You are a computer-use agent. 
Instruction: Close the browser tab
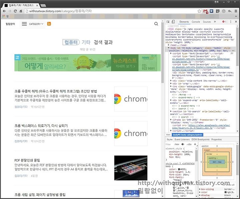37,5
